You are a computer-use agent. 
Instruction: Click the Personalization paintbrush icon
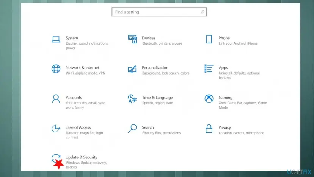[x=132, y=69]
